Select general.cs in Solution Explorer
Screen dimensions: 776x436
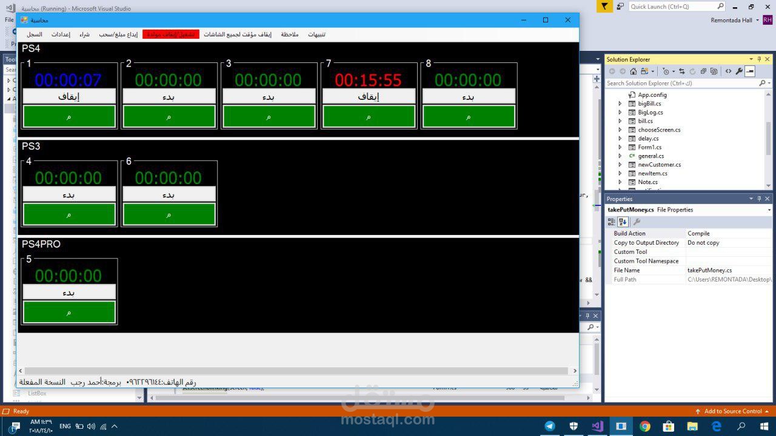pos(651,156)
